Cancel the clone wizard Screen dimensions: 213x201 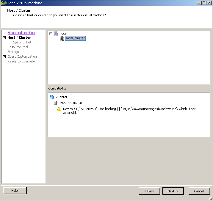(199, 191)
